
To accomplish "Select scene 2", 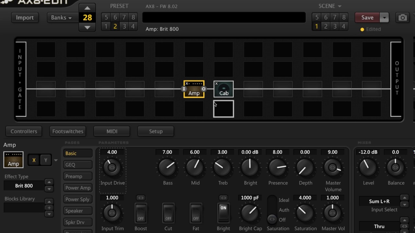I will point(326,27).
